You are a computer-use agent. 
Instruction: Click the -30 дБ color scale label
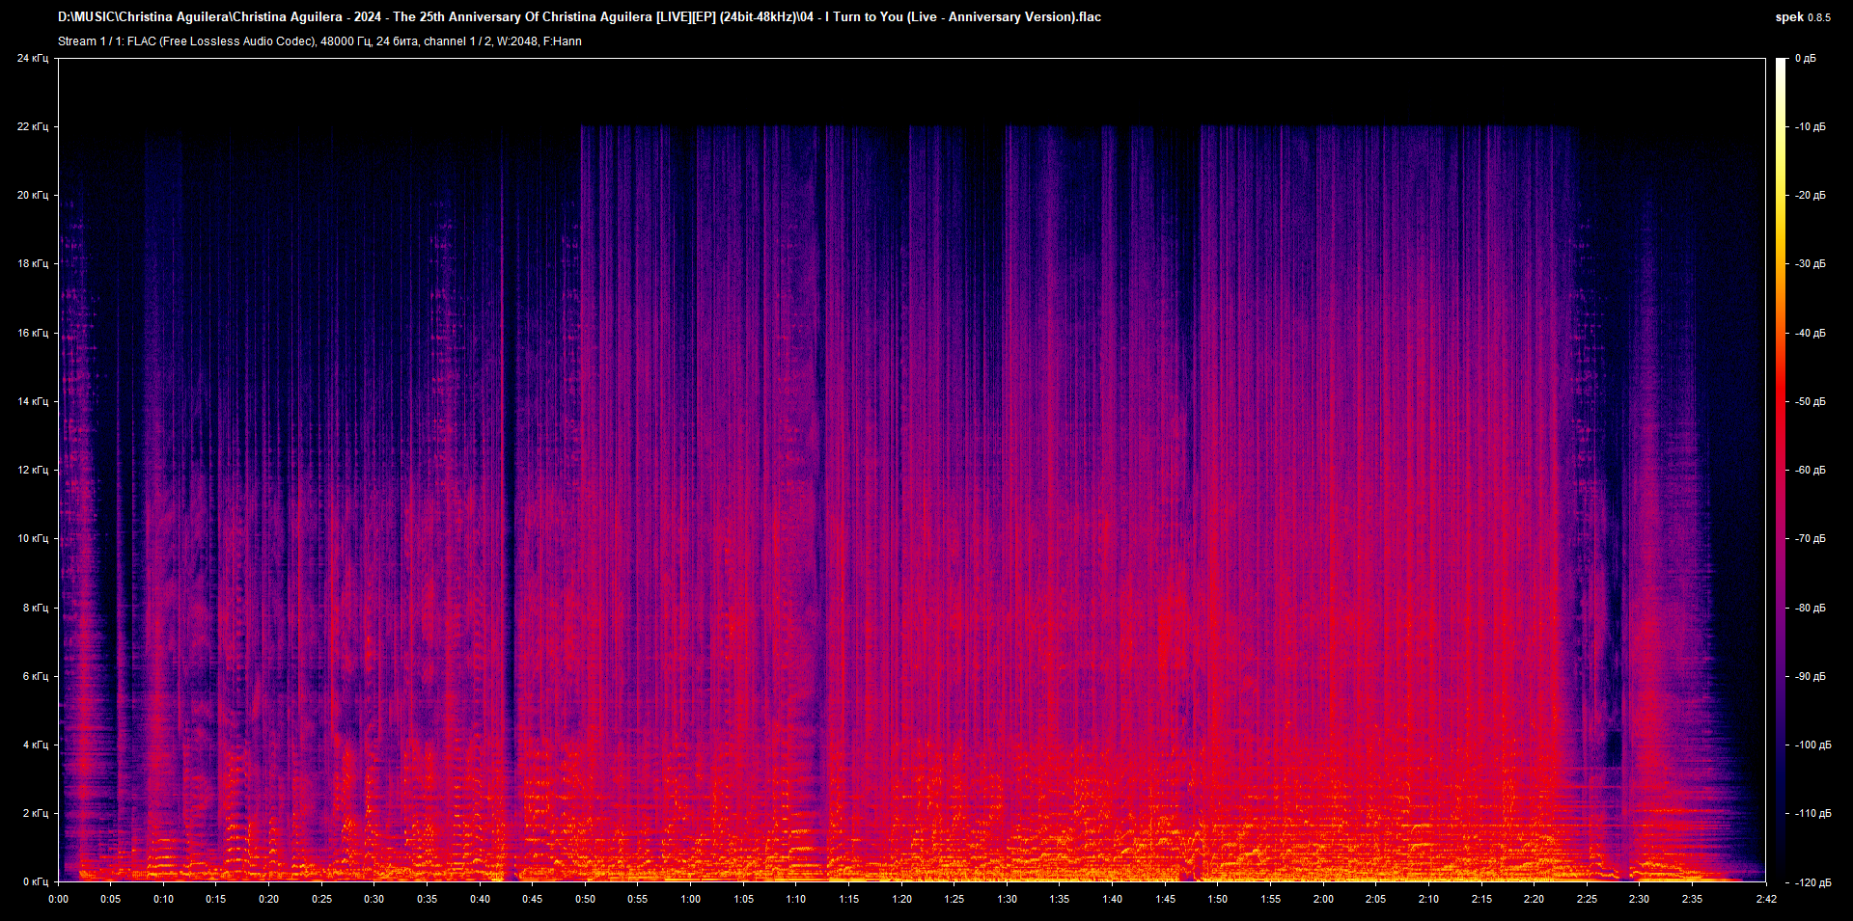point(1811,263)
